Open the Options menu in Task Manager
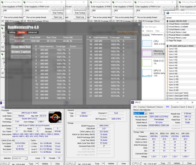This screenshot has width=196, height=165. (x=150, y=31)
